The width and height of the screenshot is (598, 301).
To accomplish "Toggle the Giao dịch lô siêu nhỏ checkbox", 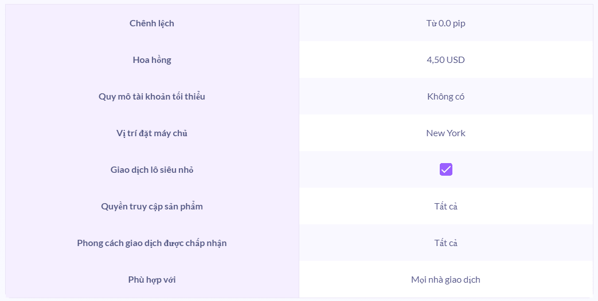I will point(446,169).
